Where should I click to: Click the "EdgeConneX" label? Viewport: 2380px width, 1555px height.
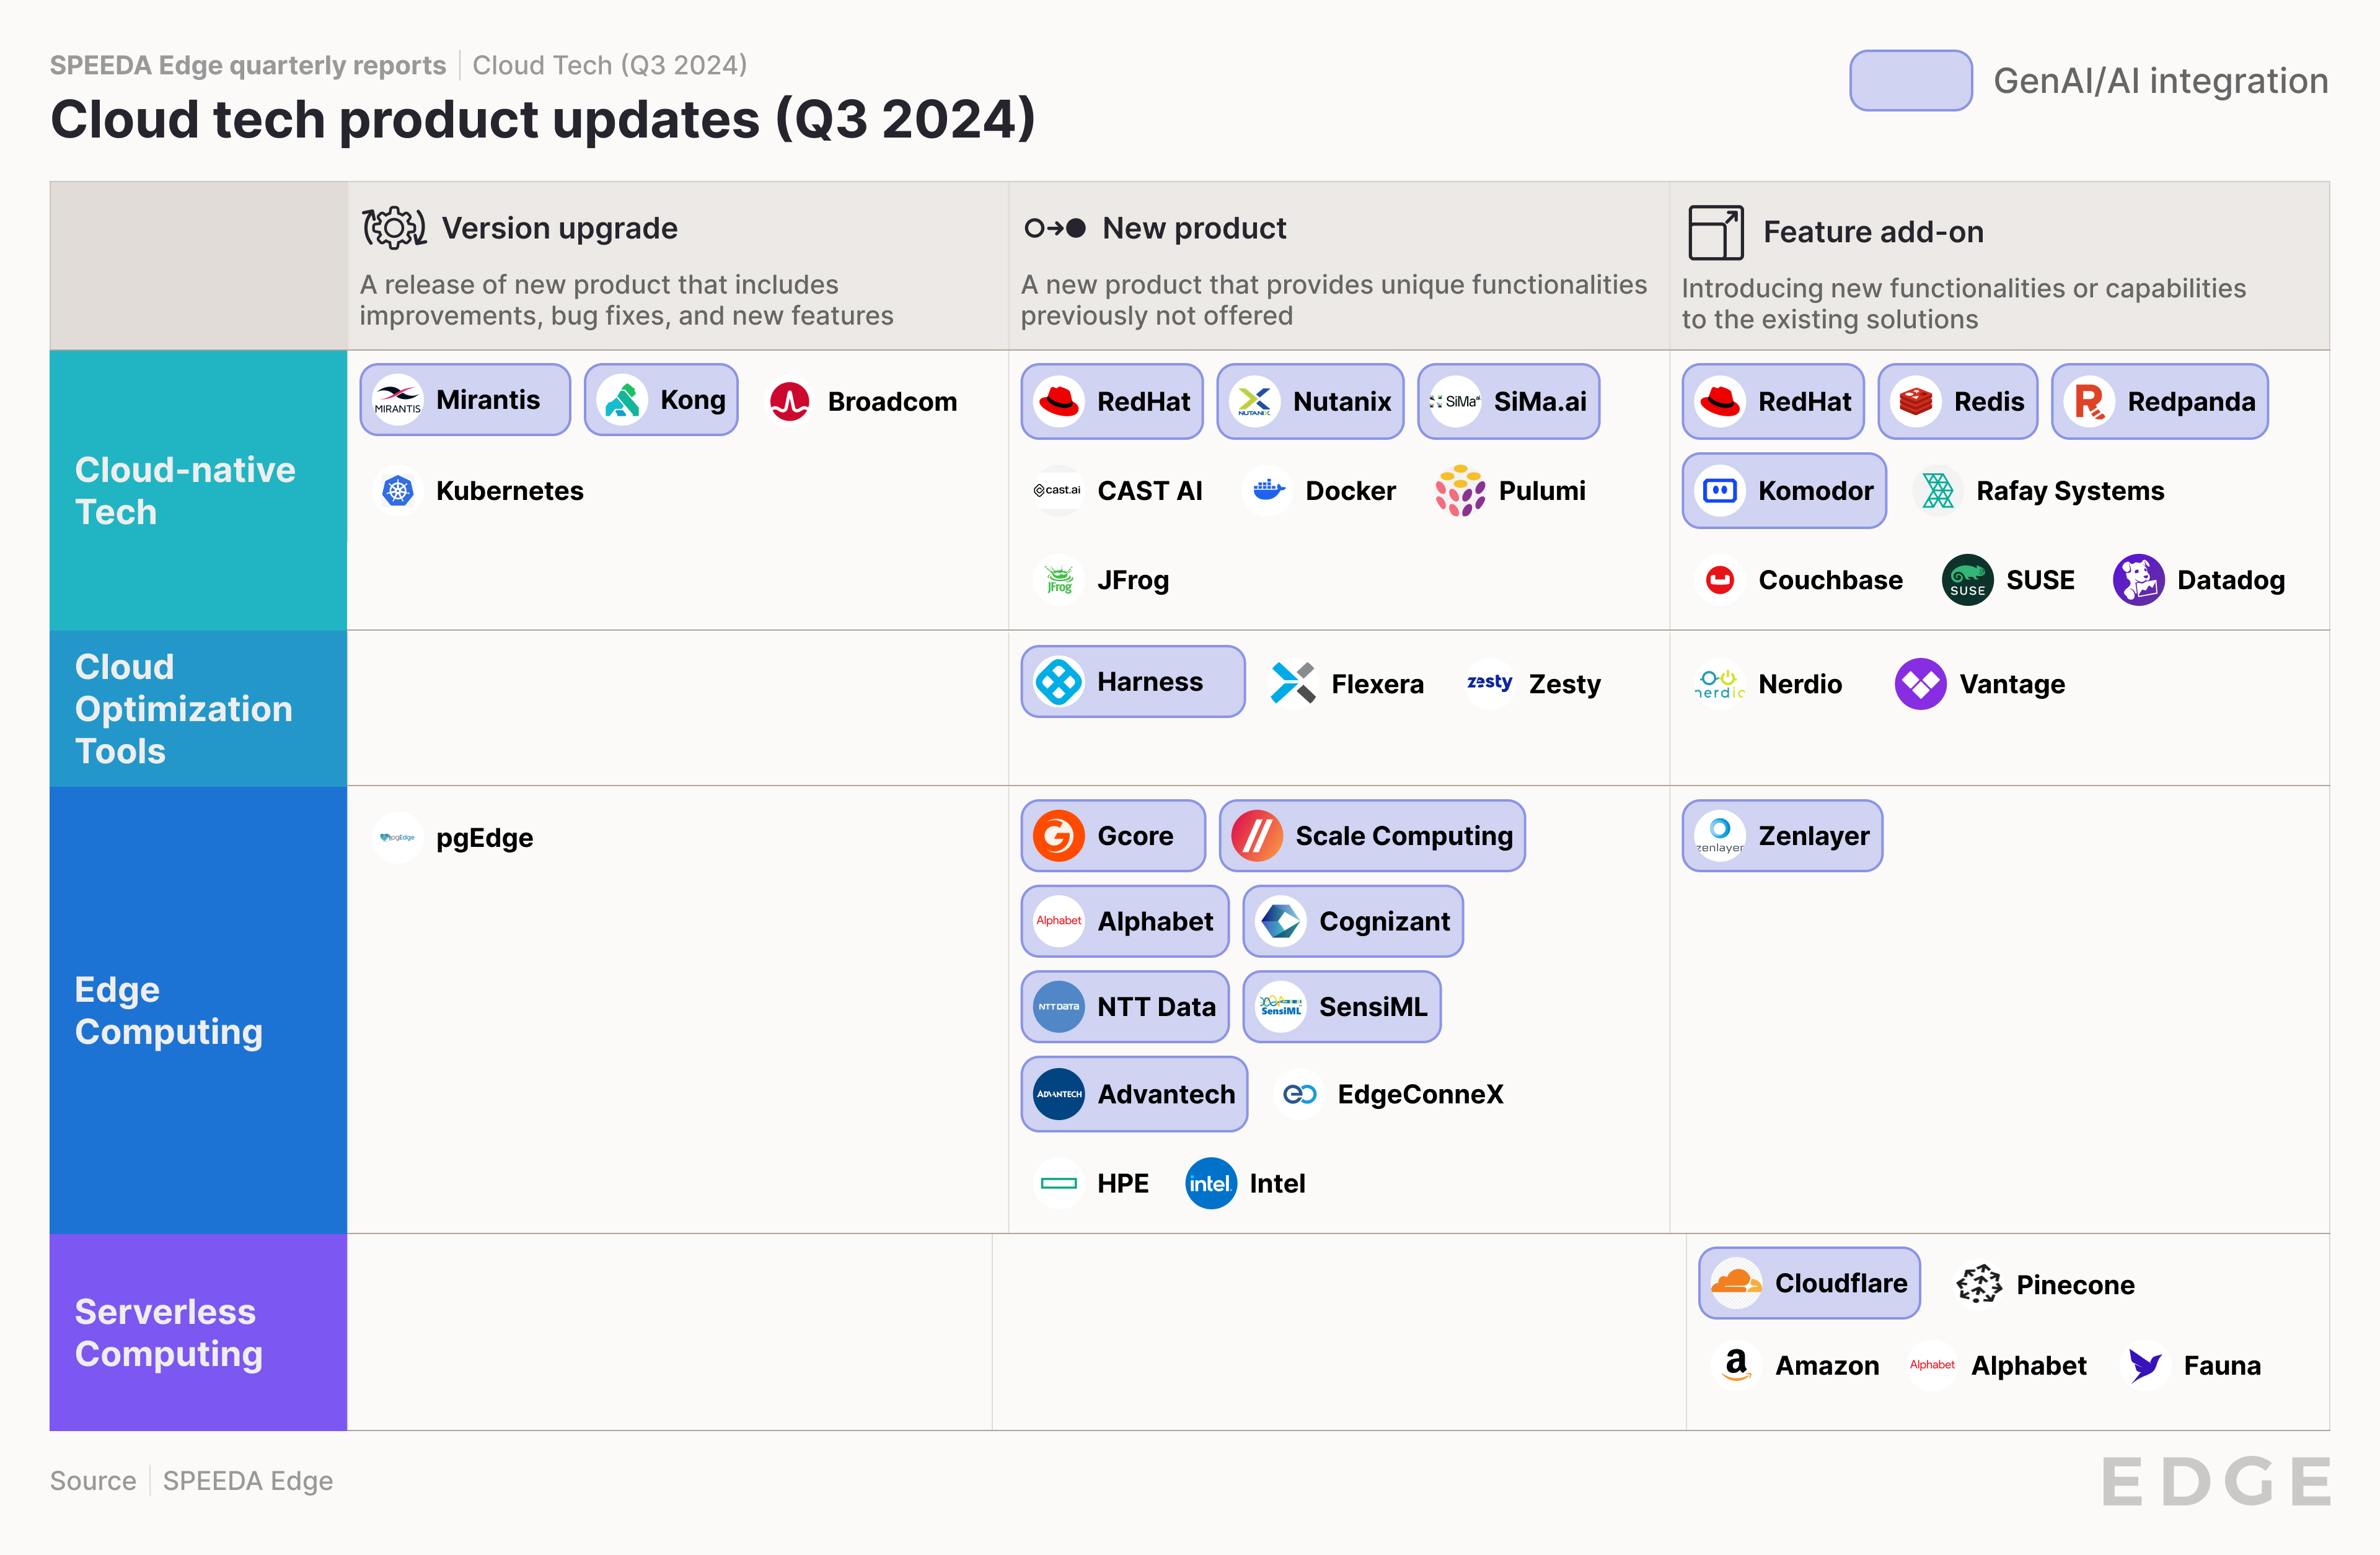[1420, 1094]
